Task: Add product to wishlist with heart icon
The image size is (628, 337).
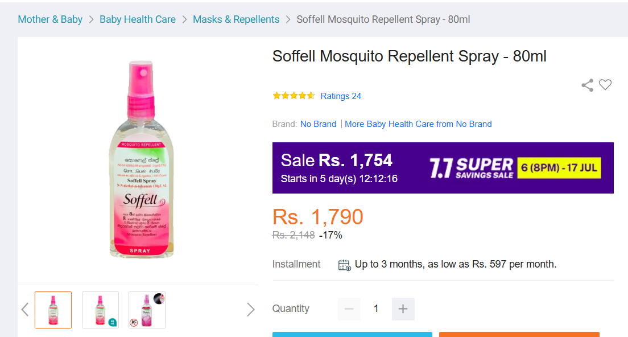Action: tap(605, 85)
